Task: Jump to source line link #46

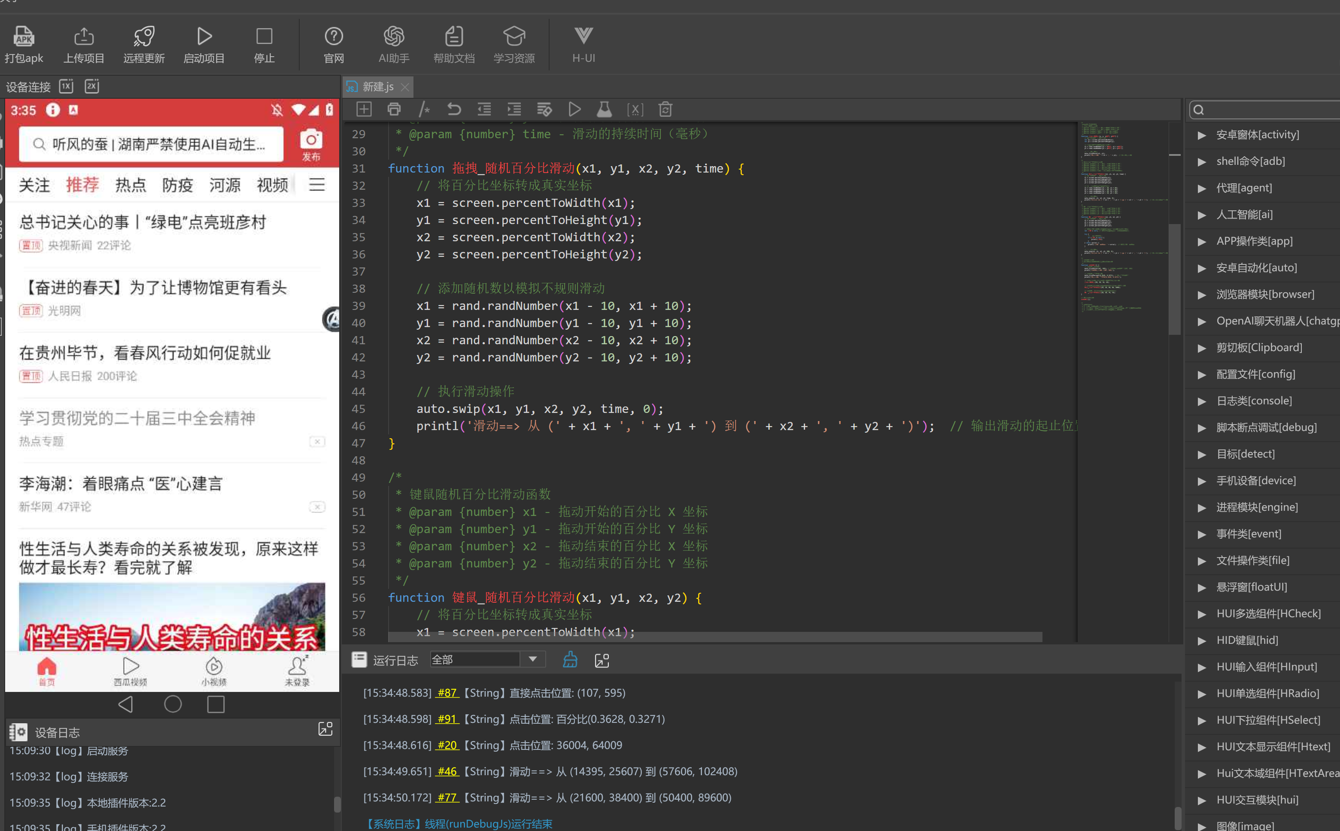Action: [x=447, y=771]
